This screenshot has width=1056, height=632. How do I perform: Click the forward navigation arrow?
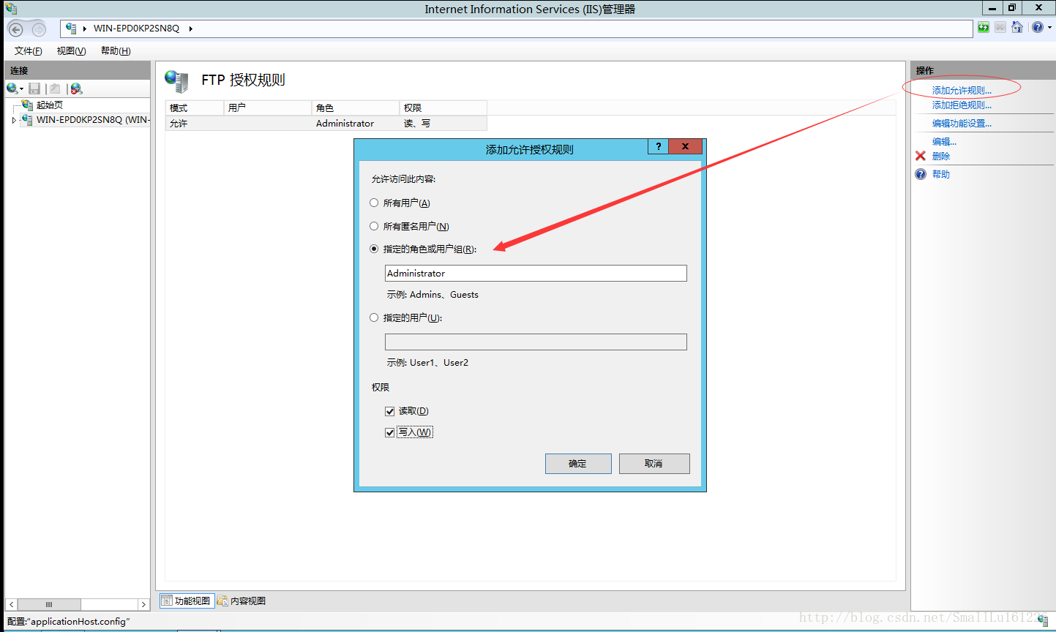pos(39,29)
